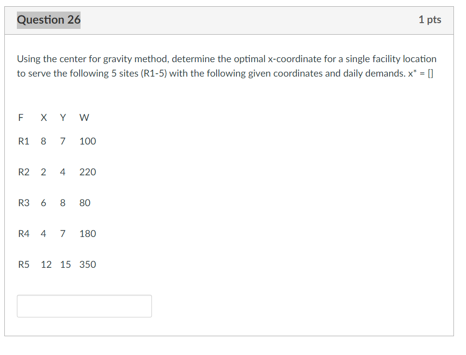
Task: Click the 1 pts label
Action: 430,20
